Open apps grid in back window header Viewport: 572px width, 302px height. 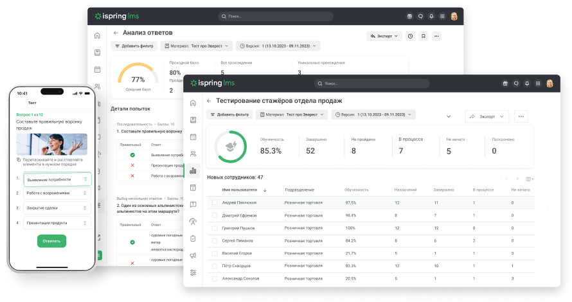(442, 17)
